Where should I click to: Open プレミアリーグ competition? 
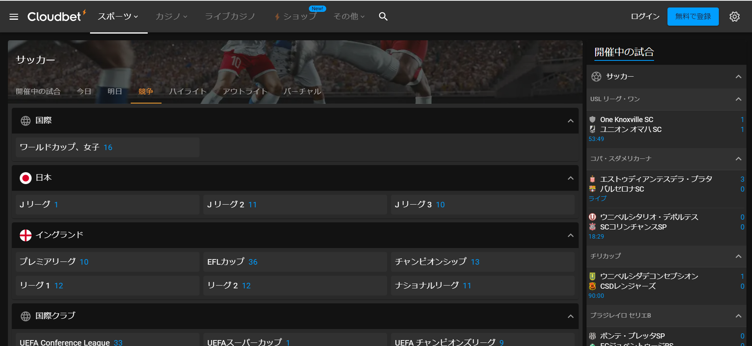[x=107, y=262]
